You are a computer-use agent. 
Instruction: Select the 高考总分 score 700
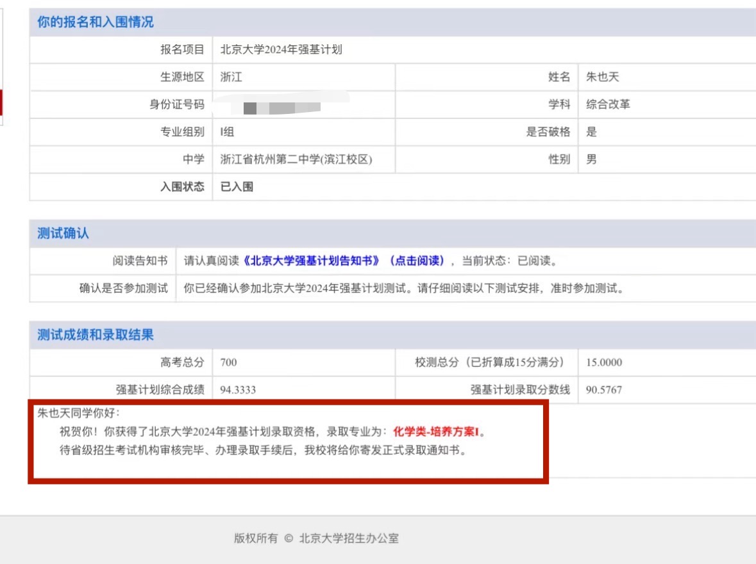click(x=228, y=362)
